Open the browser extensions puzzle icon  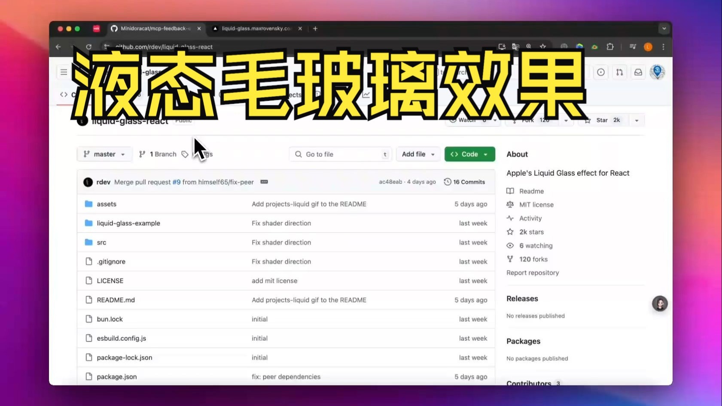click(610, 46)
